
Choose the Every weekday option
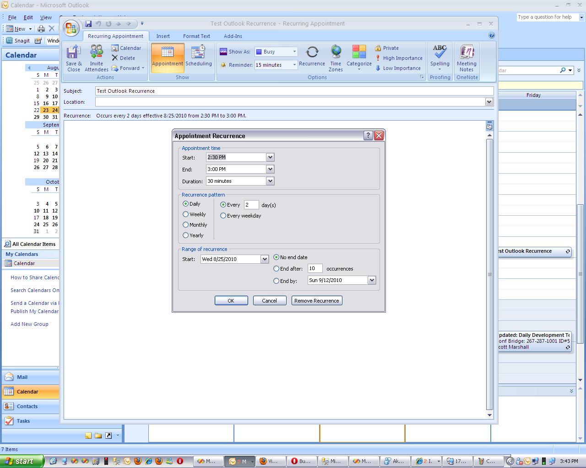241,216
